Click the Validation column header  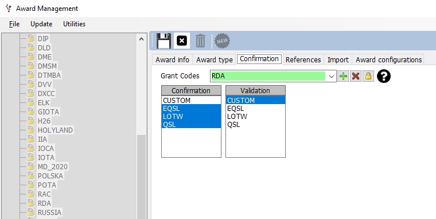tap(255, 91)
